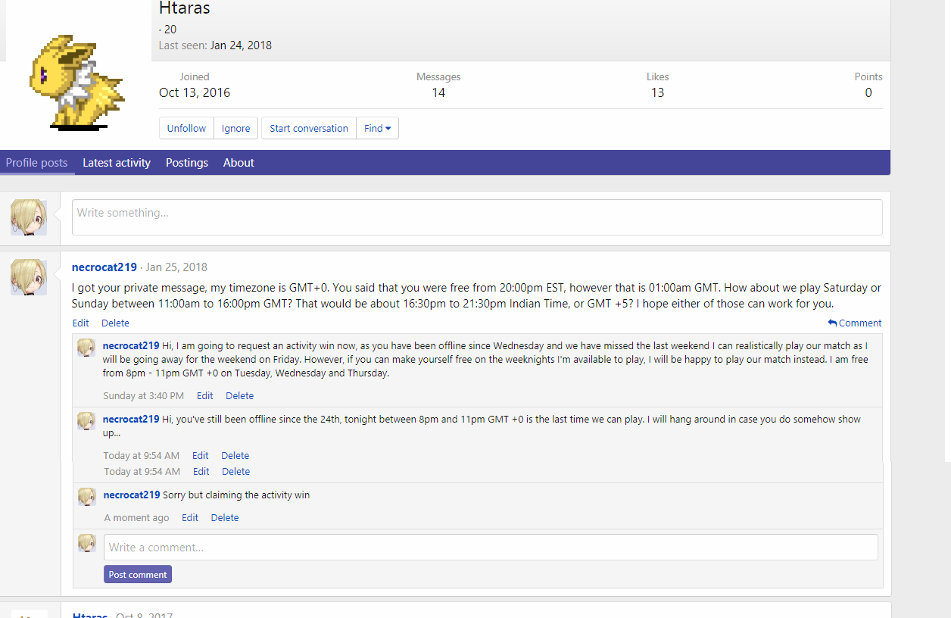Open the Postings tab
Viewport: 951px width, 618px height.
tap(187, 163)
